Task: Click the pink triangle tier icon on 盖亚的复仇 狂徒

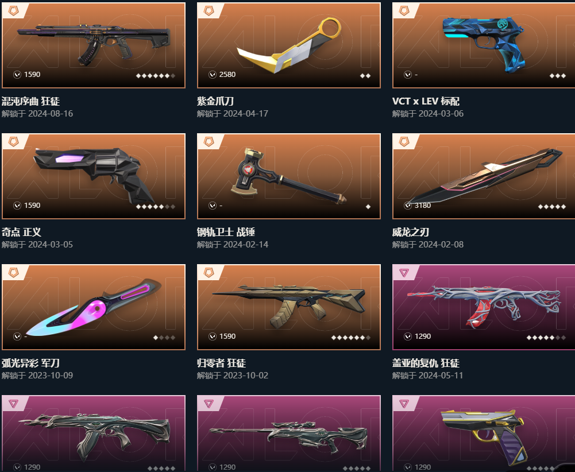Action: pos(404,273)
